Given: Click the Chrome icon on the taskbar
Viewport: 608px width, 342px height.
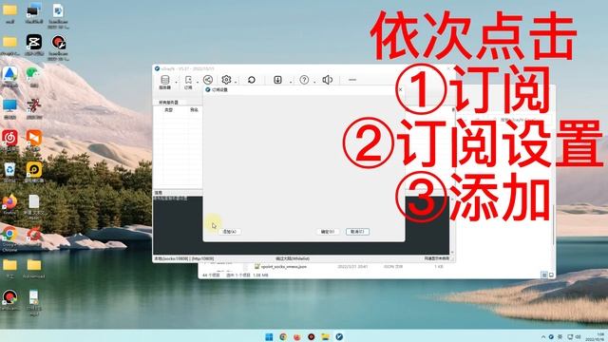Looking at the screenshot, I should click(283, 336).
